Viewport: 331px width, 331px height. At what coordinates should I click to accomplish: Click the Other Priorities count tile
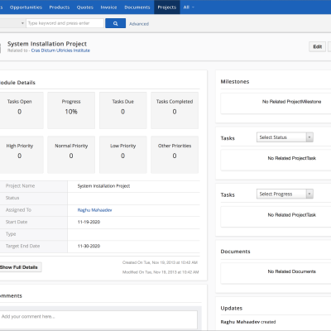(x=175, y=155)
